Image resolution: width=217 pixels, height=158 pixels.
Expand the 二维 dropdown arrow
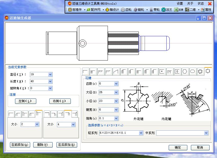pyautogui.click(x=199, y=10)
